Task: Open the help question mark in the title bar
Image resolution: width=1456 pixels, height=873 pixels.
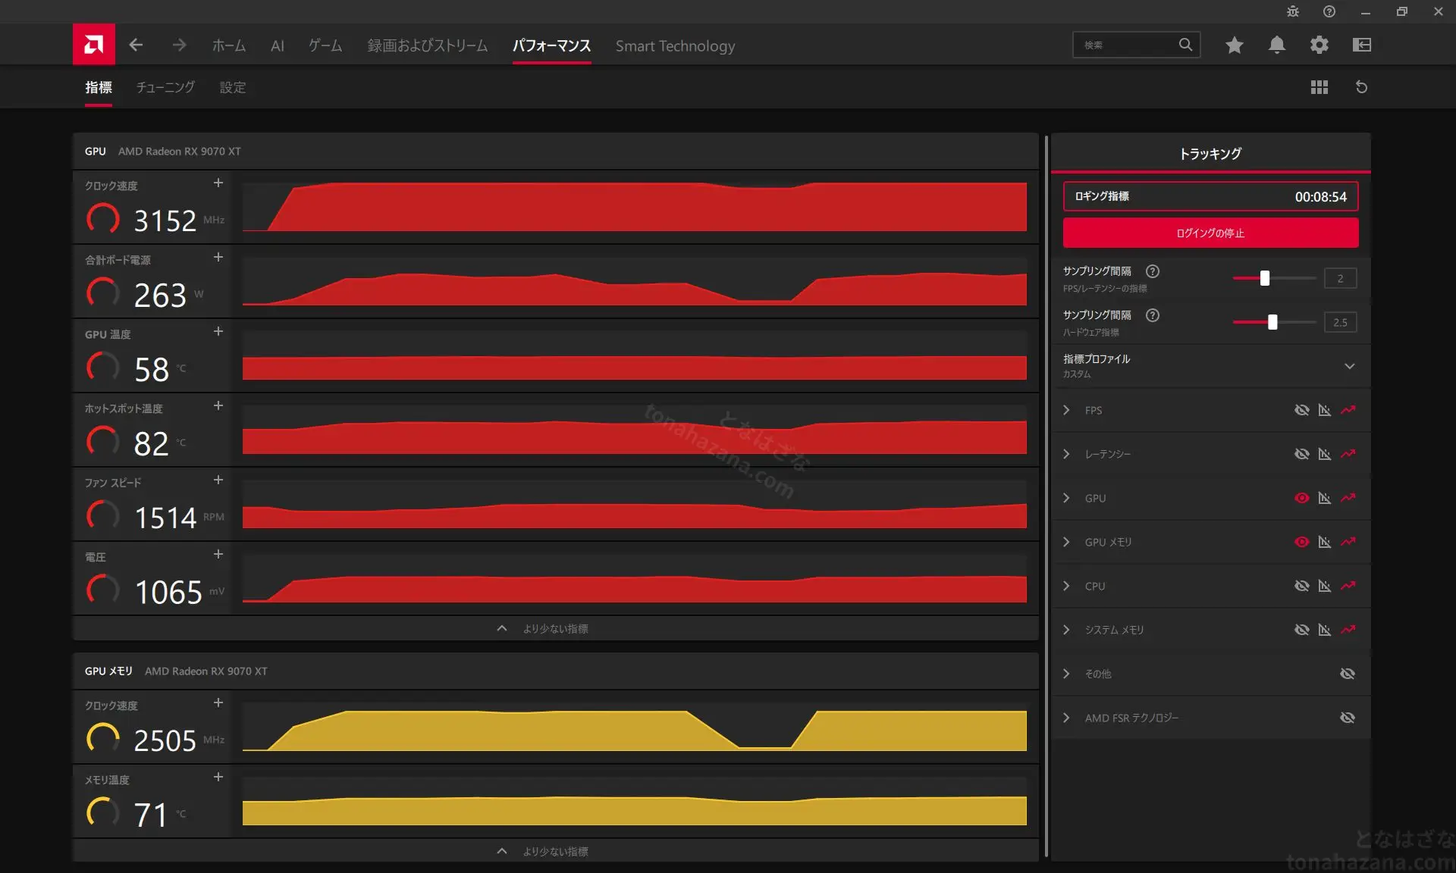Action: tap(1329, 11)
